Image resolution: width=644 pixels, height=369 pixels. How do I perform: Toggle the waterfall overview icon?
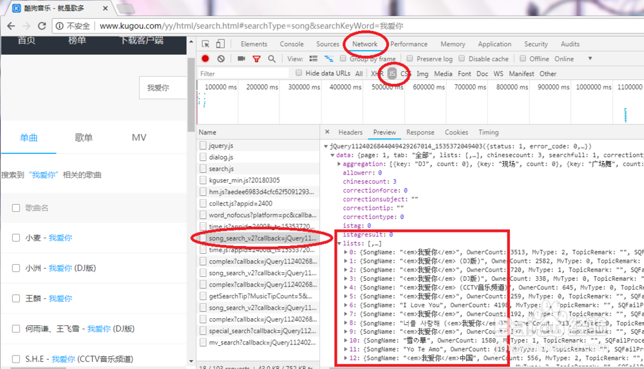point(328,59)
